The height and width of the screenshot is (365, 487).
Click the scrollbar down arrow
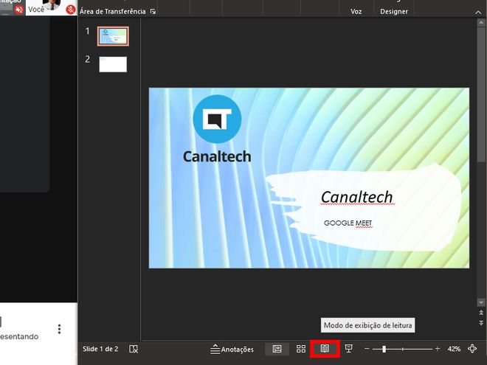[481, 302]
